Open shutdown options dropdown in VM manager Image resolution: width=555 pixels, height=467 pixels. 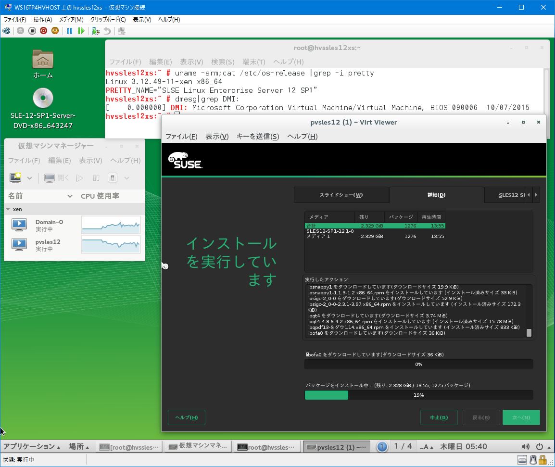(126, 178)
